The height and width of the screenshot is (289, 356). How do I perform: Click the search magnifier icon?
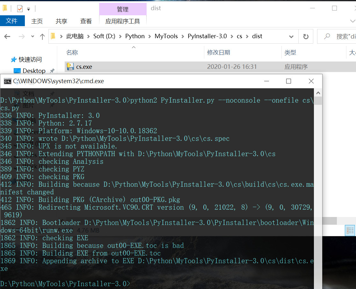coord(327,36)
